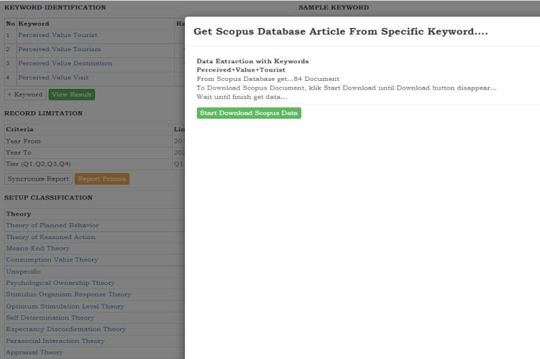Click Start Download Scopus Data button
This screenshot has height=359, width=540.
coord(248,113)
